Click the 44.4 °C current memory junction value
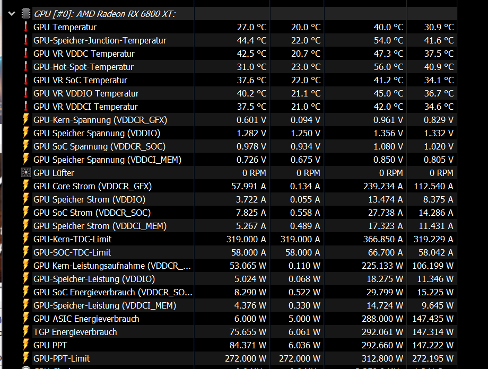Screen dimensions: 488x369 tap(252, 40)
